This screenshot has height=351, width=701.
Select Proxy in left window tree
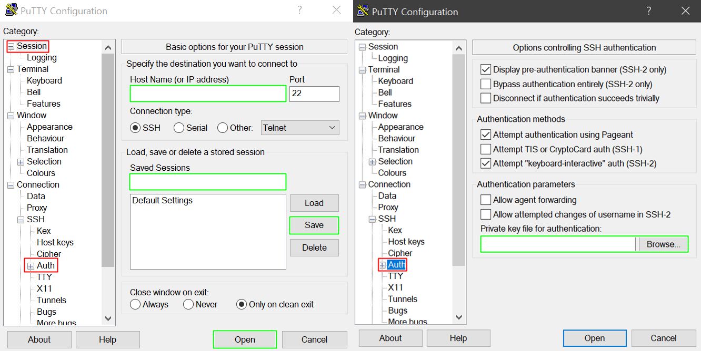pyautogui.click(x=37, y=208)
